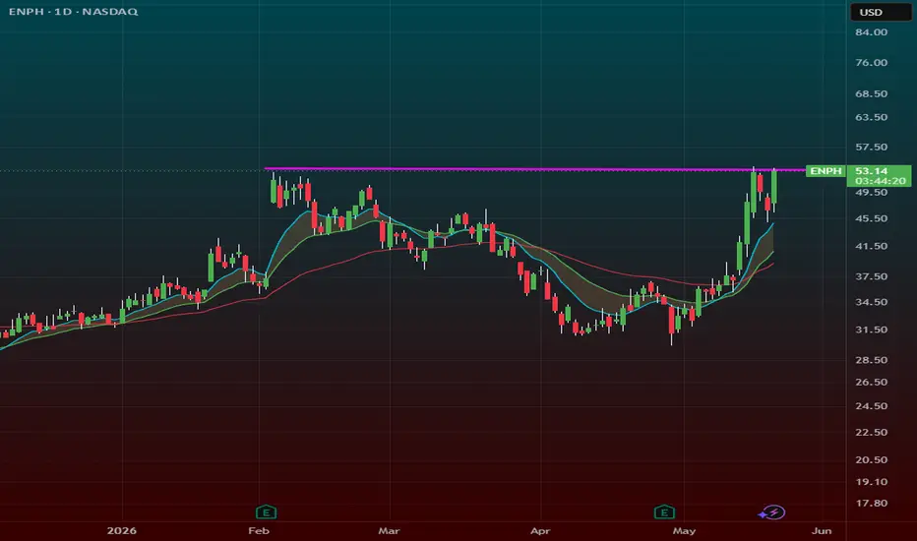Click the 34.50 price axis label

(872, 302)
